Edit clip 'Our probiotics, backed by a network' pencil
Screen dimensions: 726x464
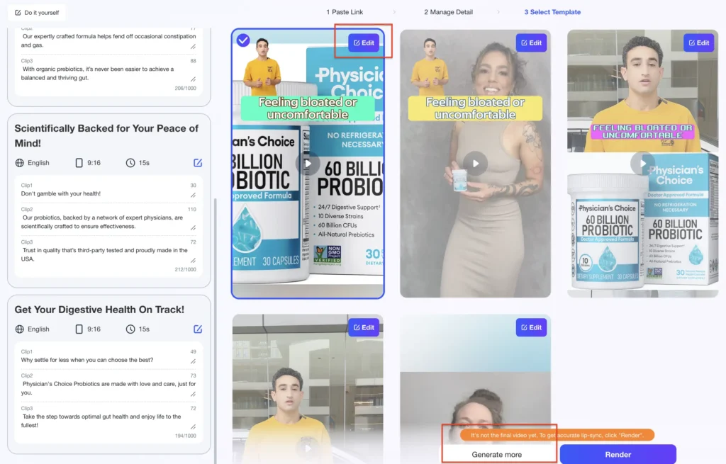click(x=193, y=227)
